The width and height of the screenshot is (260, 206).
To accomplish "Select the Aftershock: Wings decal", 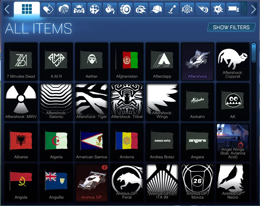I will 162,102.
